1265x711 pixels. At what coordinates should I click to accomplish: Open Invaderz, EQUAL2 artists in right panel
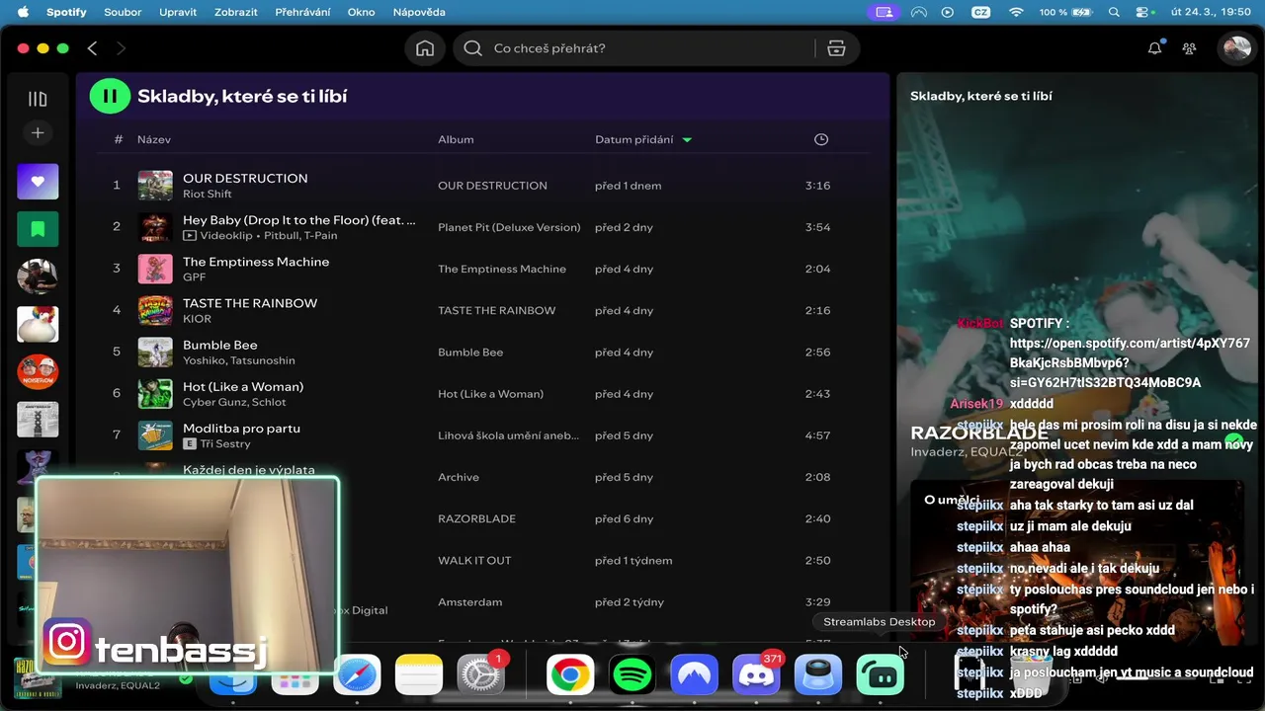click(x=967, y=451)
